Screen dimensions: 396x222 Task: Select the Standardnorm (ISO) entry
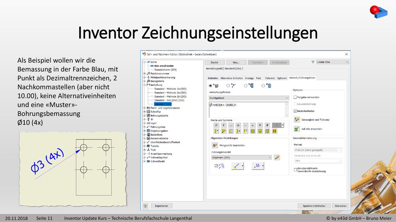click(x=166, y=70)
